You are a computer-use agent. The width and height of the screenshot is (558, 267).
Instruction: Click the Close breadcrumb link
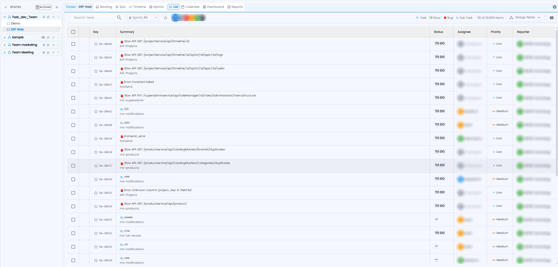[71, 7]
